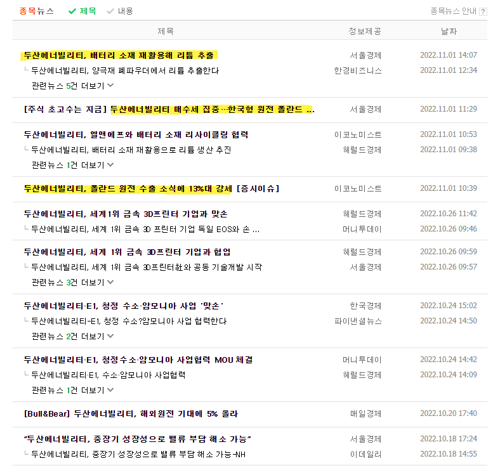The width and height of the screenshot is (493, 468).
Task: Open headline [주식 초고수는 지금] 두산에너빌리티 매수세 집중
Action: 169,109
